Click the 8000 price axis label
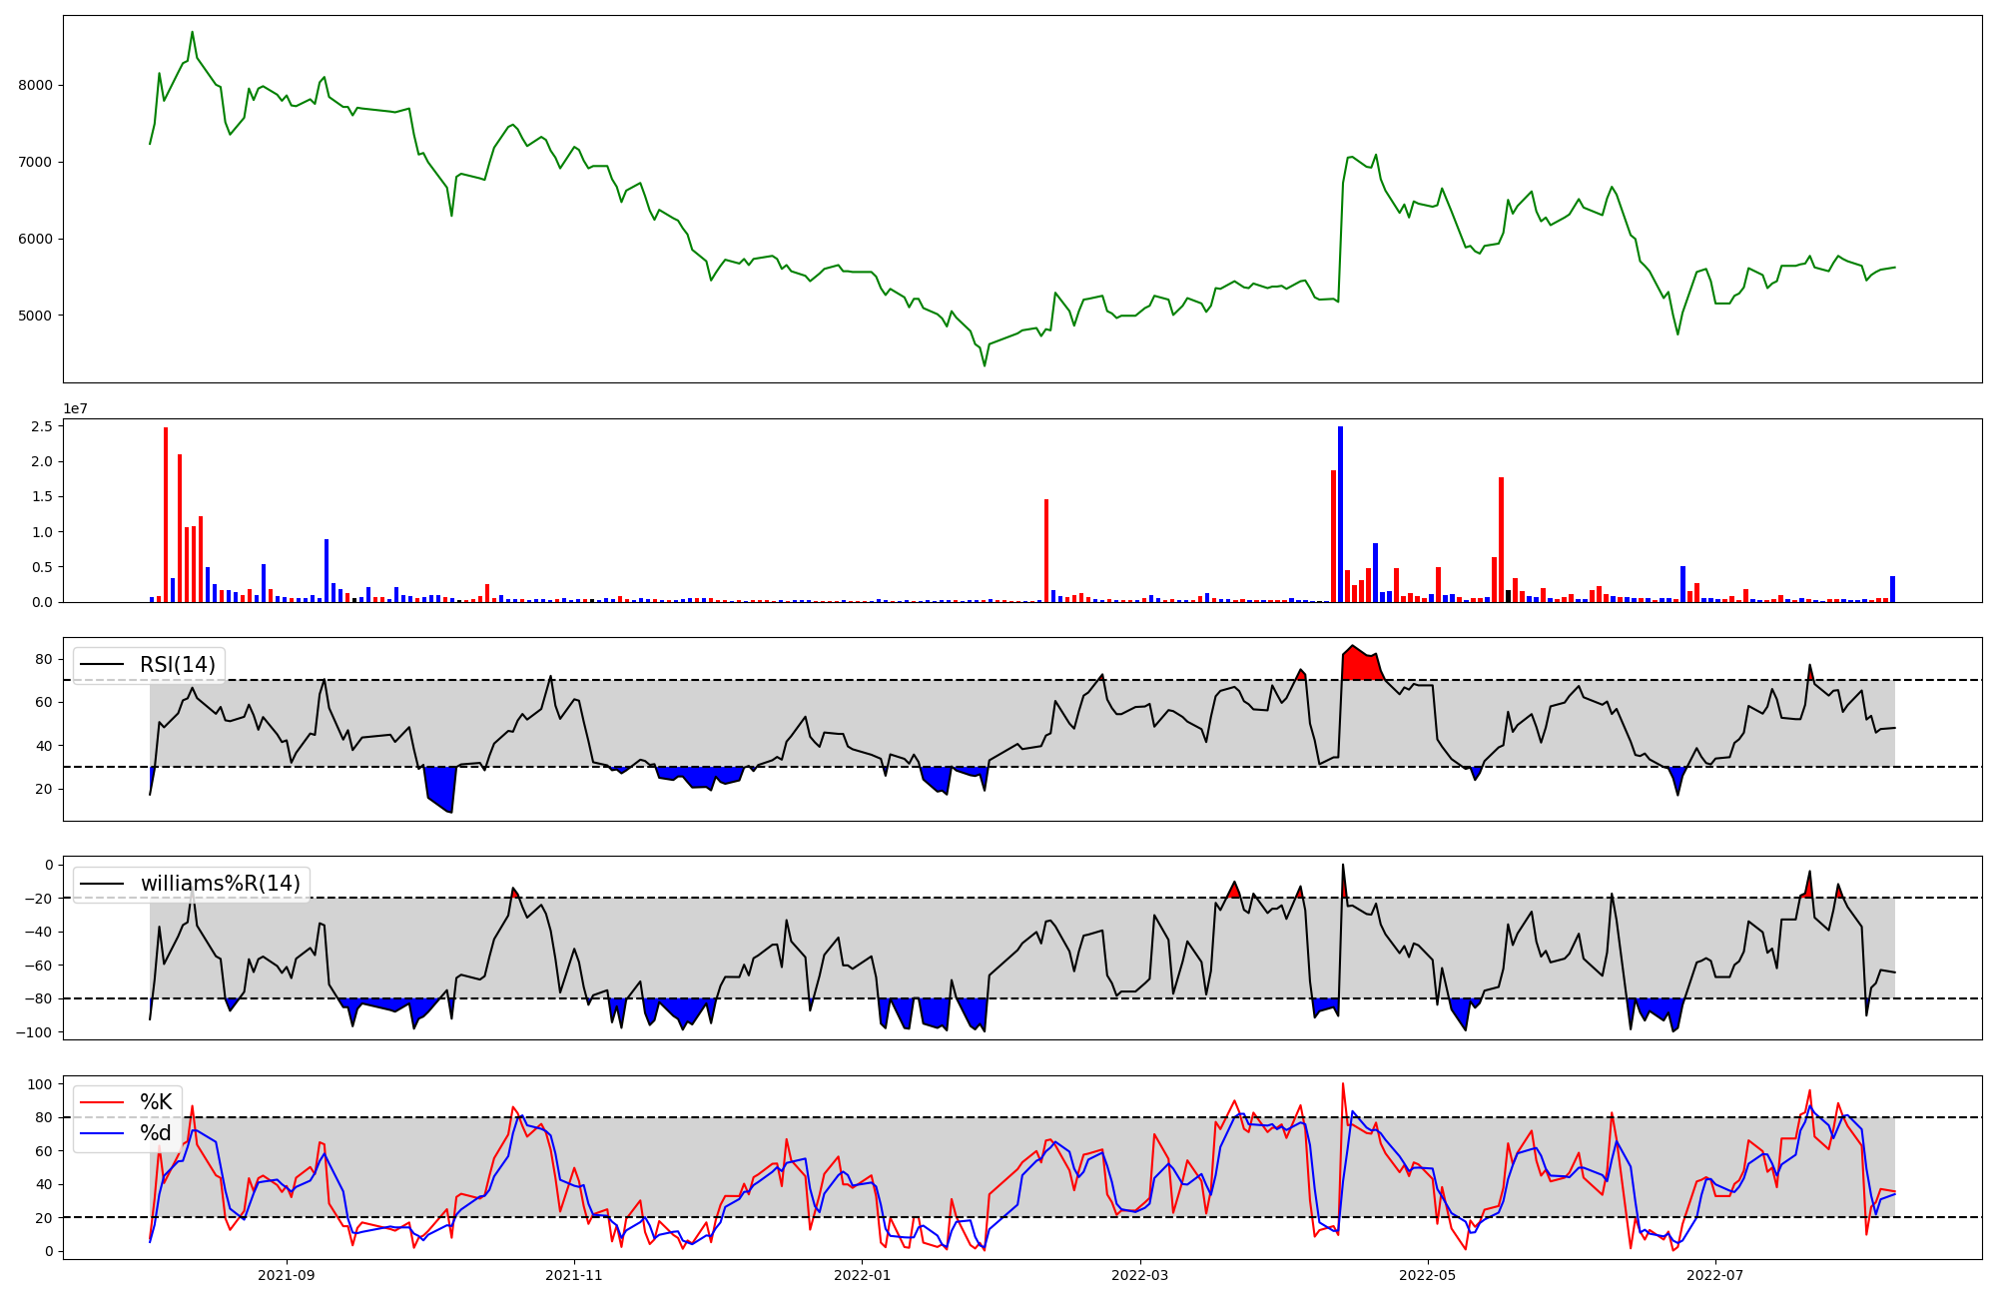This screenshot has height=1298, width=1997. point(35,86)
